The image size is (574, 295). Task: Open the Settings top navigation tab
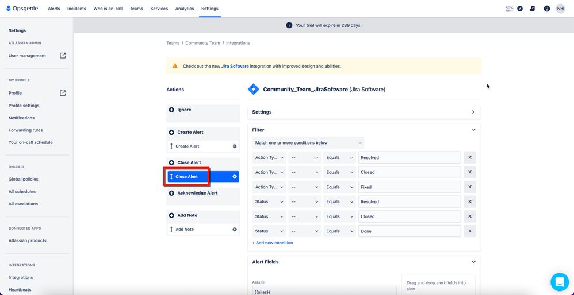210,9
